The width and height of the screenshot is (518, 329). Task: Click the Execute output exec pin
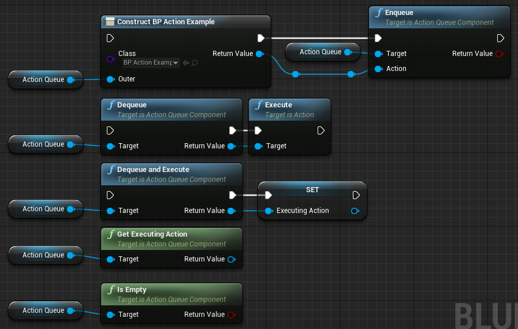[x=321, y=130]
